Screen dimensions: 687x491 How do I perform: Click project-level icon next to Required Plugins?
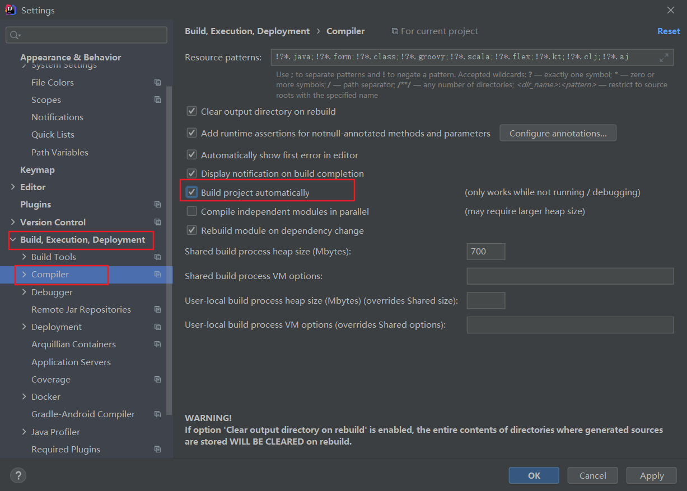coord(157,449)
